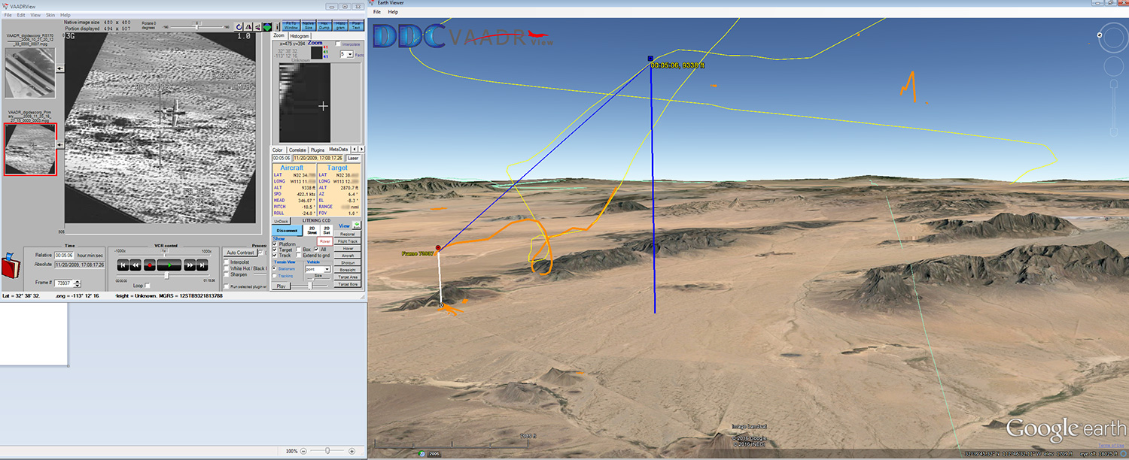The width and height of the screenshot is (1129, 460).
Task: Uncheck the Platform show checkbox
Action: tap(275, 244)
